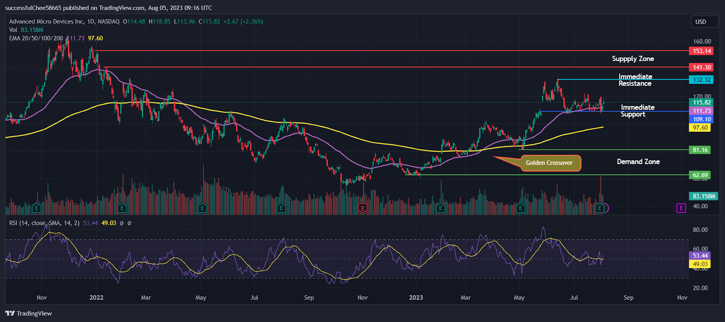Click the latest green earnings marker in August 2023
Viewport: 725px width, 322px height.
tap(600, 208)
